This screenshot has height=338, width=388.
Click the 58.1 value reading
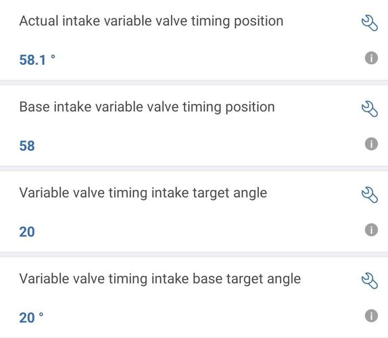point(32,60)
